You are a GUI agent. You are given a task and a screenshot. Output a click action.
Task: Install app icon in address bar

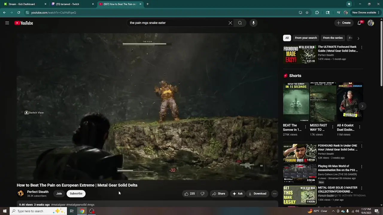(x=300, y=13)
